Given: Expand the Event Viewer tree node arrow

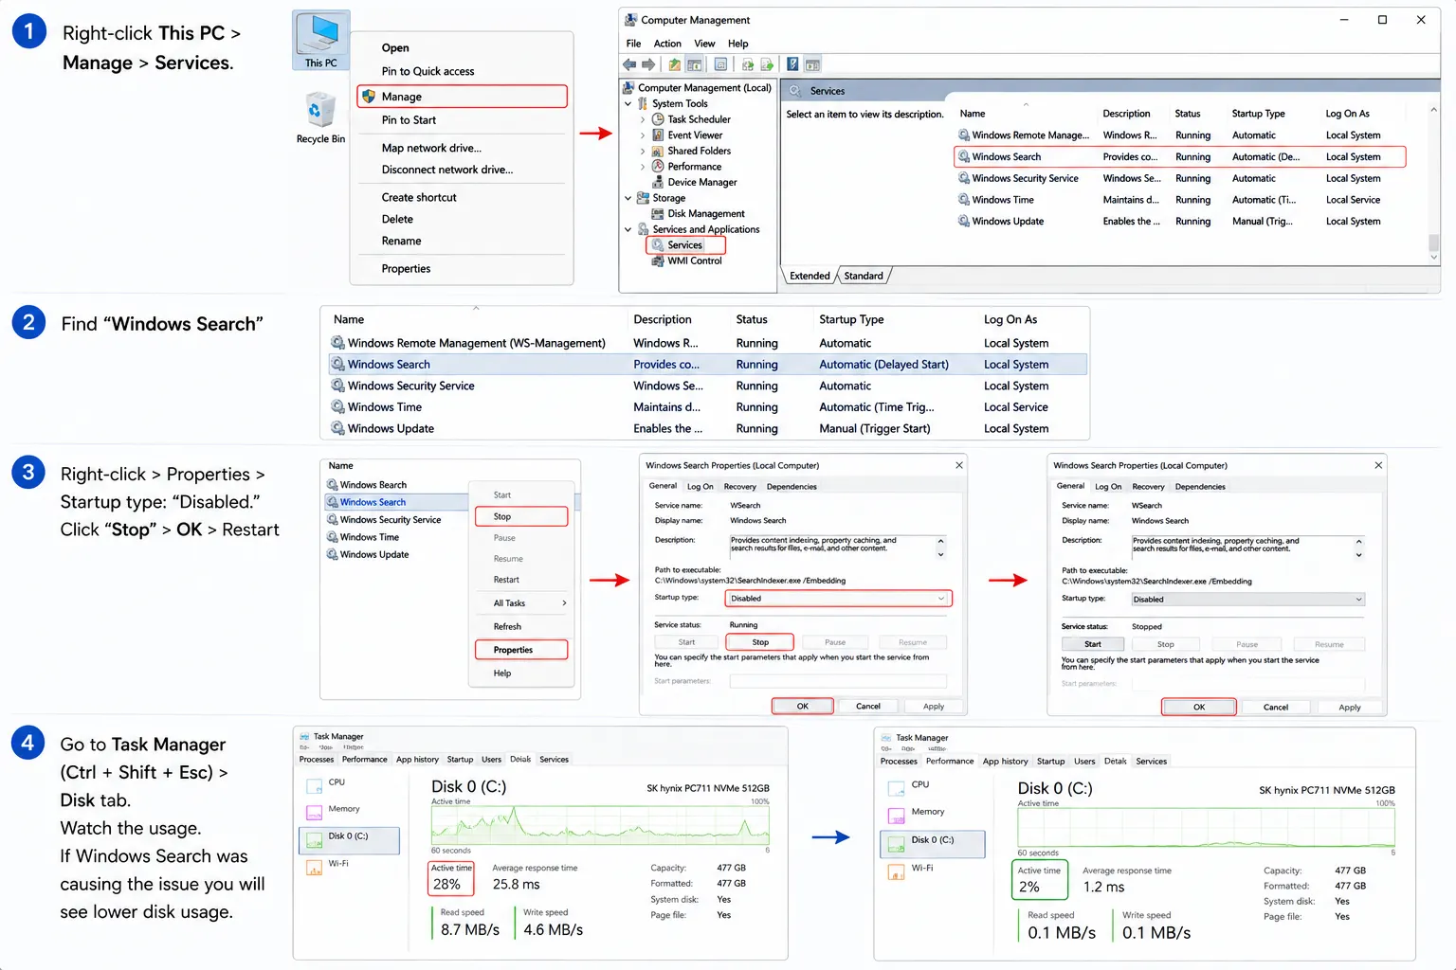Looking at the screenshot, I should [x=643, y=135].
